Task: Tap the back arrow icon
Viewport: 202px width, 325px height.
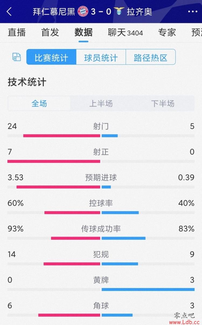Action: [9, 12]
